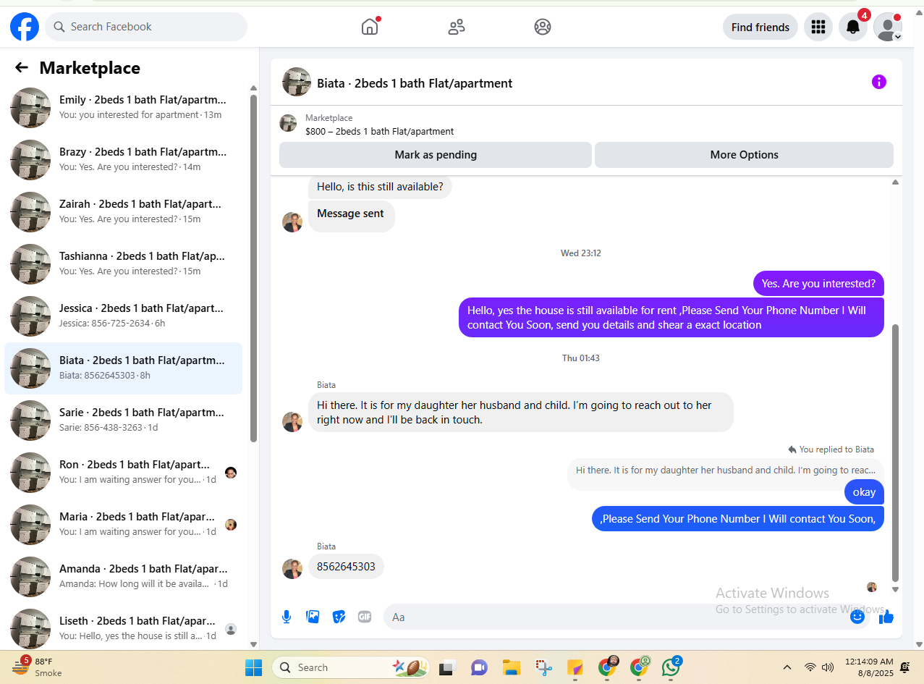Viewport: 924px width, 684px height.
Task: Click the 'okay' message bubble
Action: click(x=864, y=492)
